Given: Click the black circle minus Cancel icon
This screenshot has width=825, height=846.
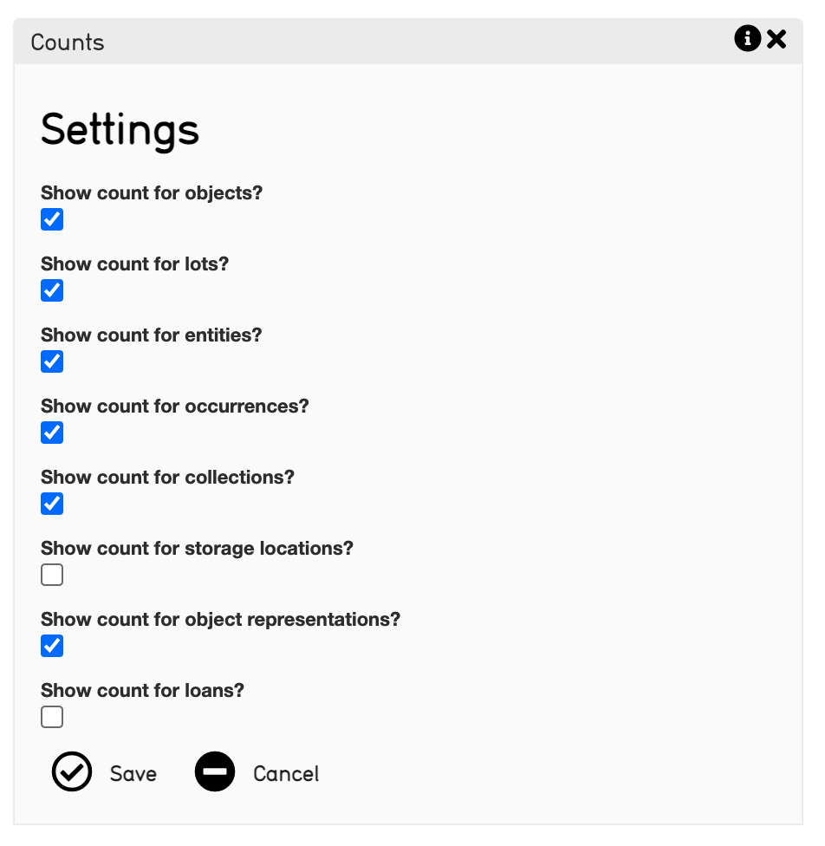Looking at the screenshot, I should [x=215, y=771].
